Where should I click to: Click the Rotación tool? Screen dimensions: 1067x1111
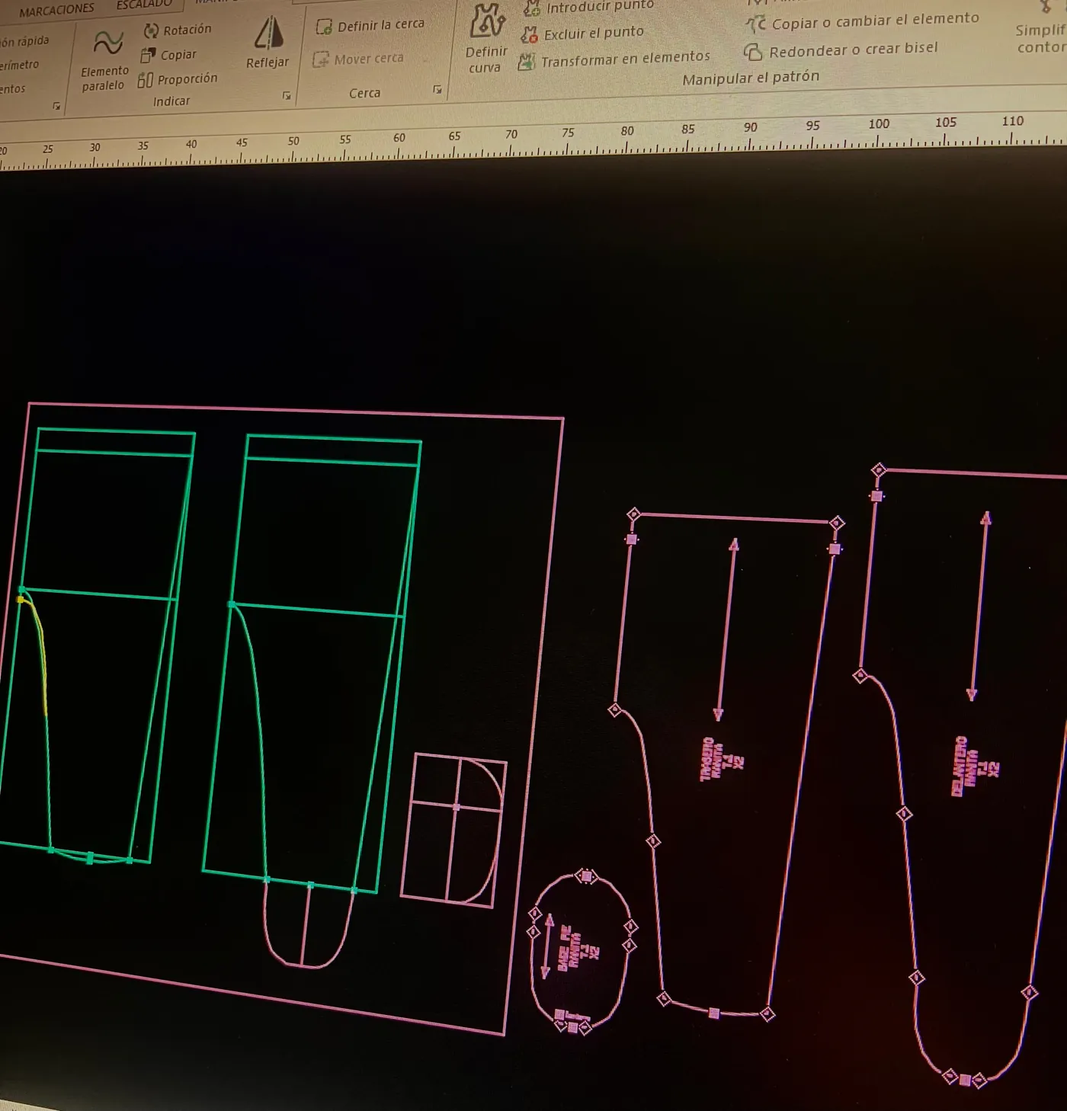pos(178,30)
